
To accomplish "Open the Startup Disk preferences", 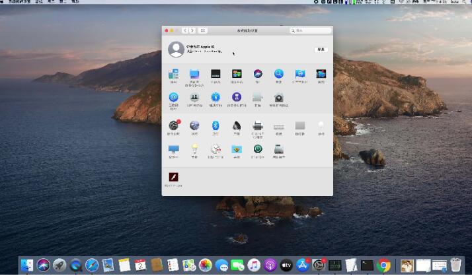I will coord(279,149).
